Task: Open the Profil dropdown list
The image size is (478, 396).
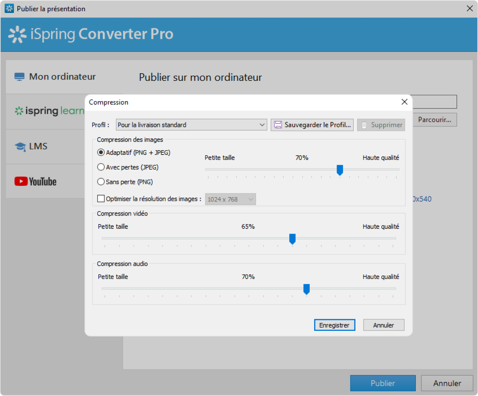Action: click(x=191, y=125)
